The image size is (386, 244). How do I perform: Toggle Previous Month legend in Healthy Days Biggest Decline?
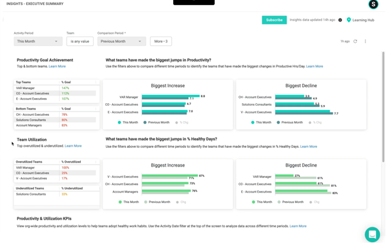[290, 202]
